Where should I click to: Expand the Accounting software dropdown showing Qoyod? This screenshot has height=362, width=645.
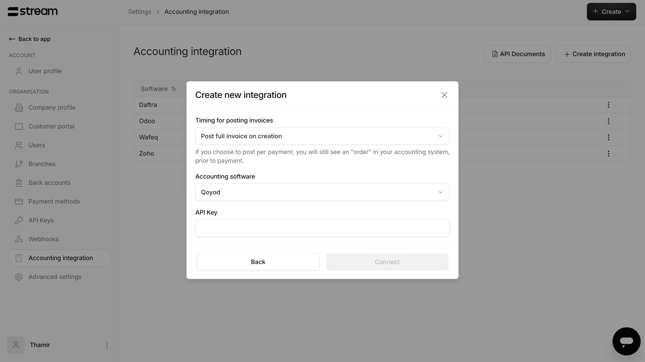[322, 192]
